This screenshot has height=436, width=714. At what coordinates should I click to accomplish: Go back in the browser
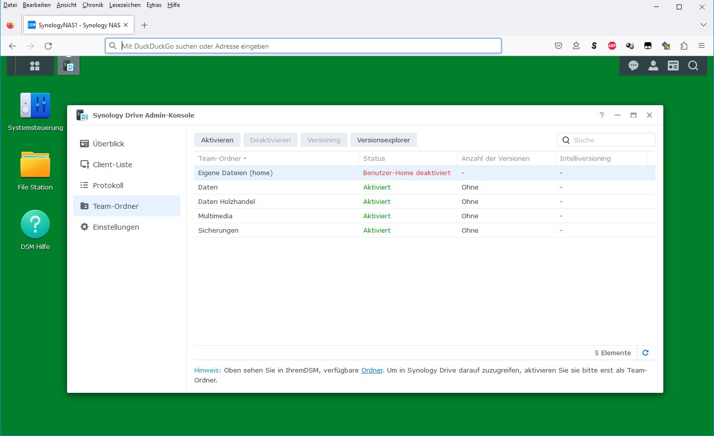(x=12, y=46)
